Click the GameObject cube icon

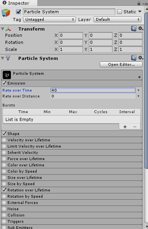coord(6,13)
